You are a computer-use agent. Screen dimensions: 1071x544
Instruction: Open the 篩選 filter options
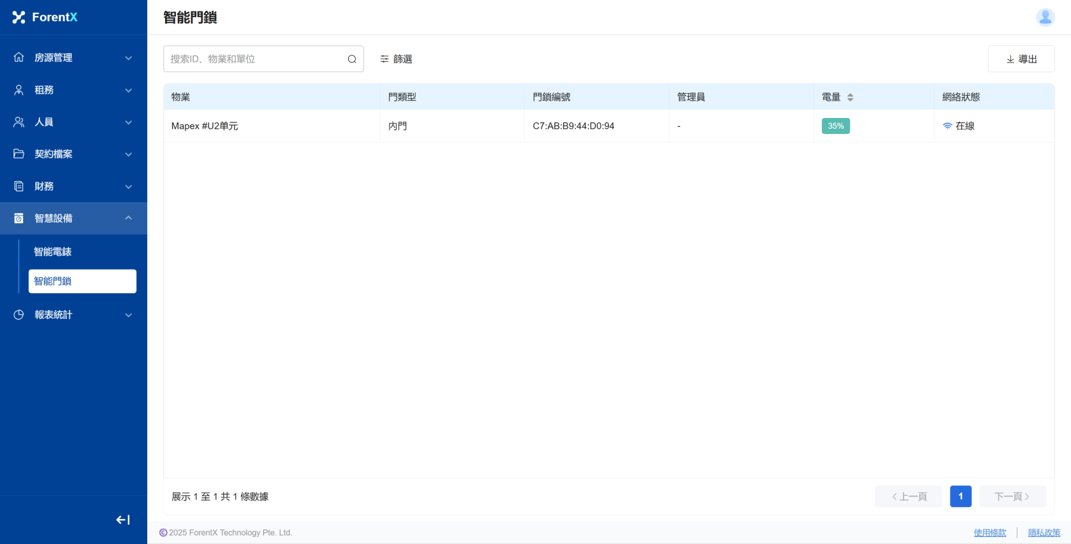(396, 59)
